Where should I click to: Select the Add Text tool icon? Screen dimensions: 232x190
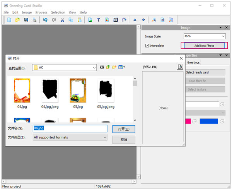[99, 20]
